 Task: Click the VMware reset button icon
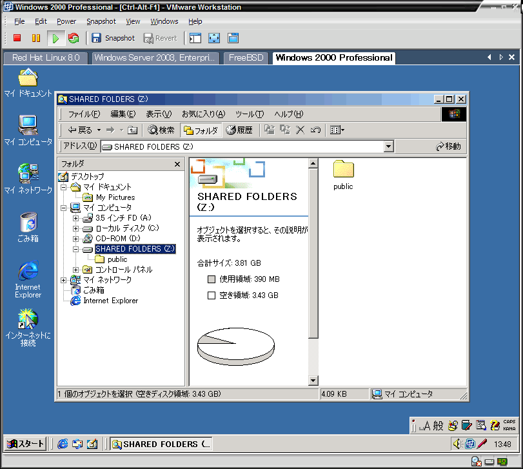click(74, 38)
